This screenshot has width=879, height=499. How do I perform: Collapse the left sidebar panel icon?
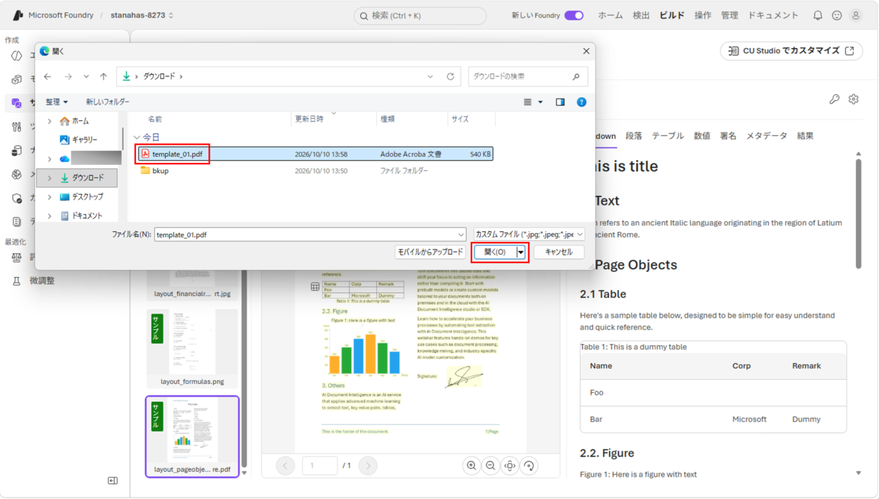pos(113,481)
